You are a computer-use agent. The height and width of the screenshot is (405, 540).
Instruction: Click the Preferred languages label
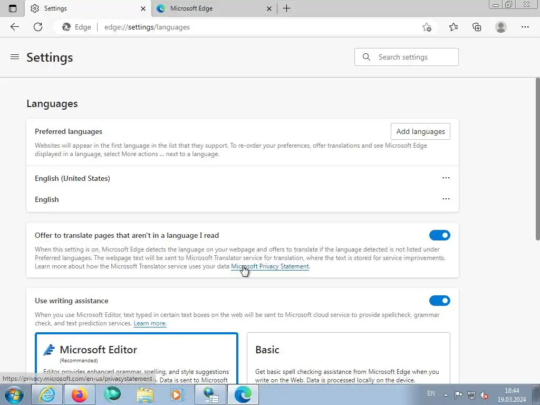coord(69,131)
